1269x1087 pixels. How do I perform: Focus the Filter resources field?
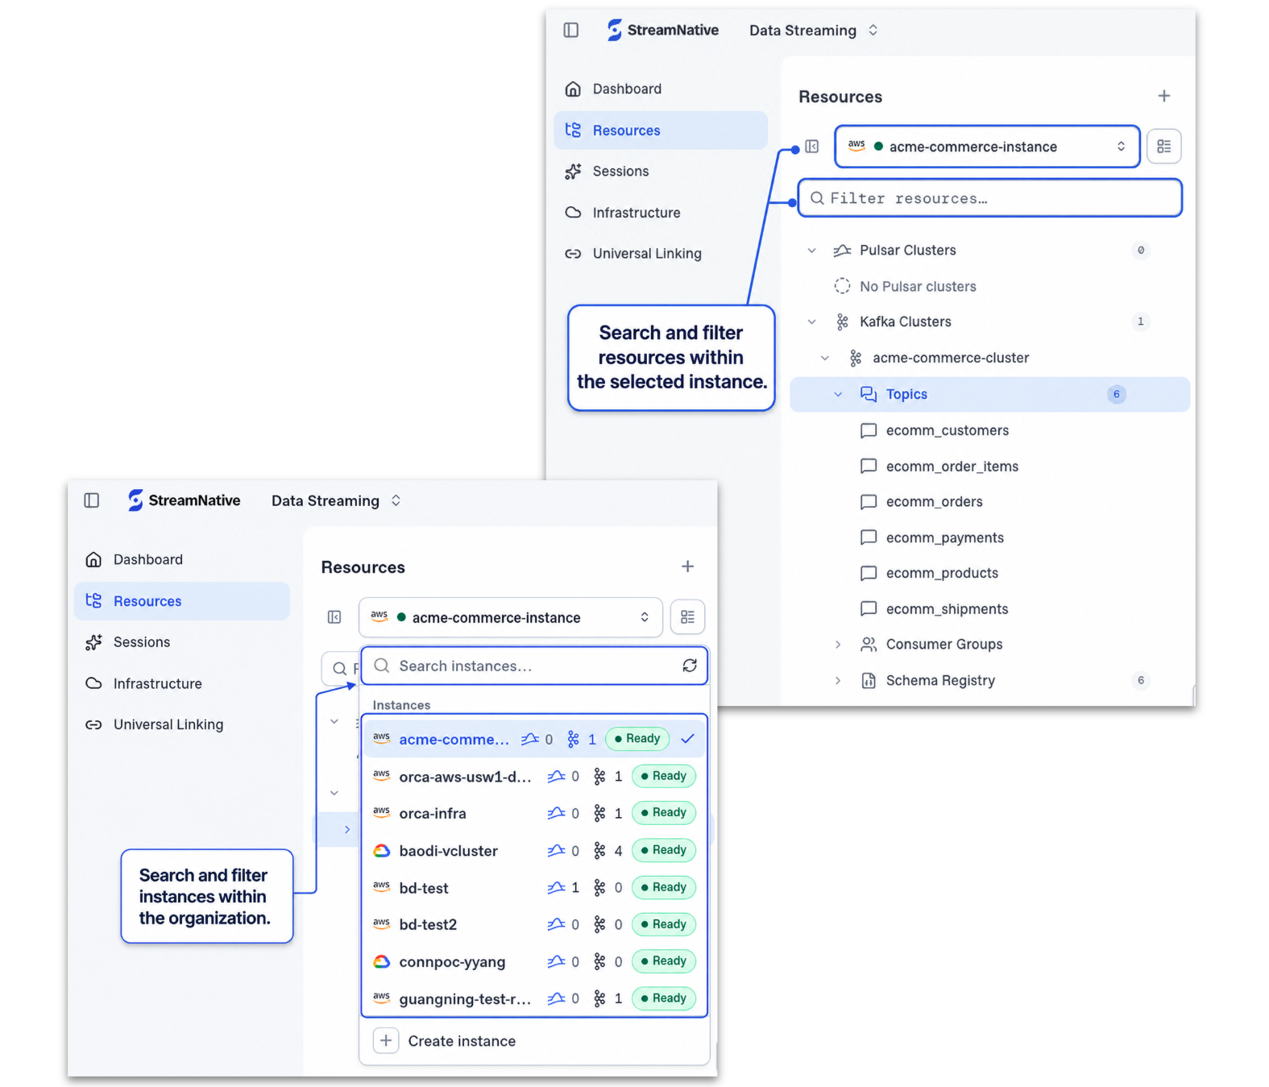989,198
